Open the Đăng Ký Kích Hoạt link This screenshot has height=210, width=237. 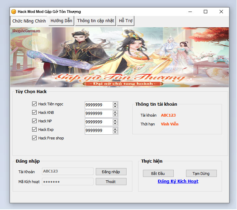178,181
